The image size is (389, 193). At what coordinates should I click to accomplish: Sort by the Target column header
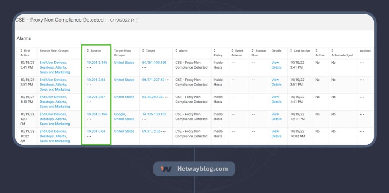(x=143, y=50)
